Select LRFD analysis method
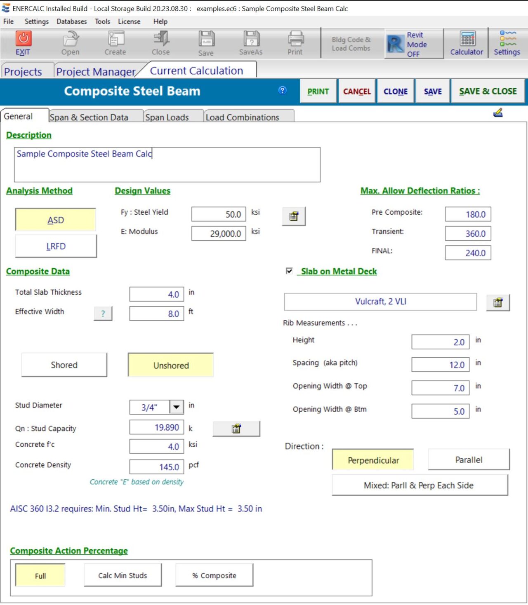528x605 pixels. (56, 246)
